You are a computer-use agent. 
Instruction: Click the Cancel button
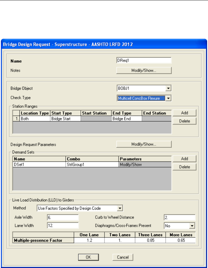tap(123, 257)
